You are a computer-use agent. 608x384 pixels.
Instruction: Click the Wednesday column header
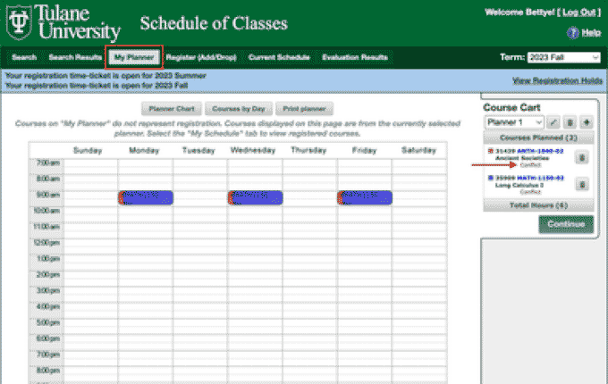point(253,150)
